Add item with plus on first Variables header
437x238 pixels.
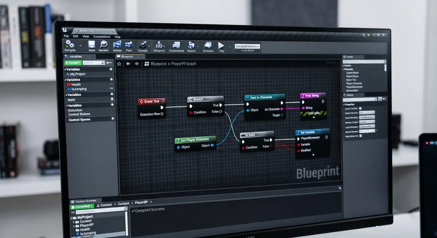tap(111, 69)
